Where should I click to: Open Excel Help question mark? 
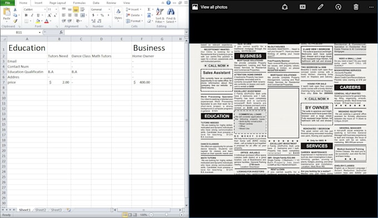pos(168,3)
